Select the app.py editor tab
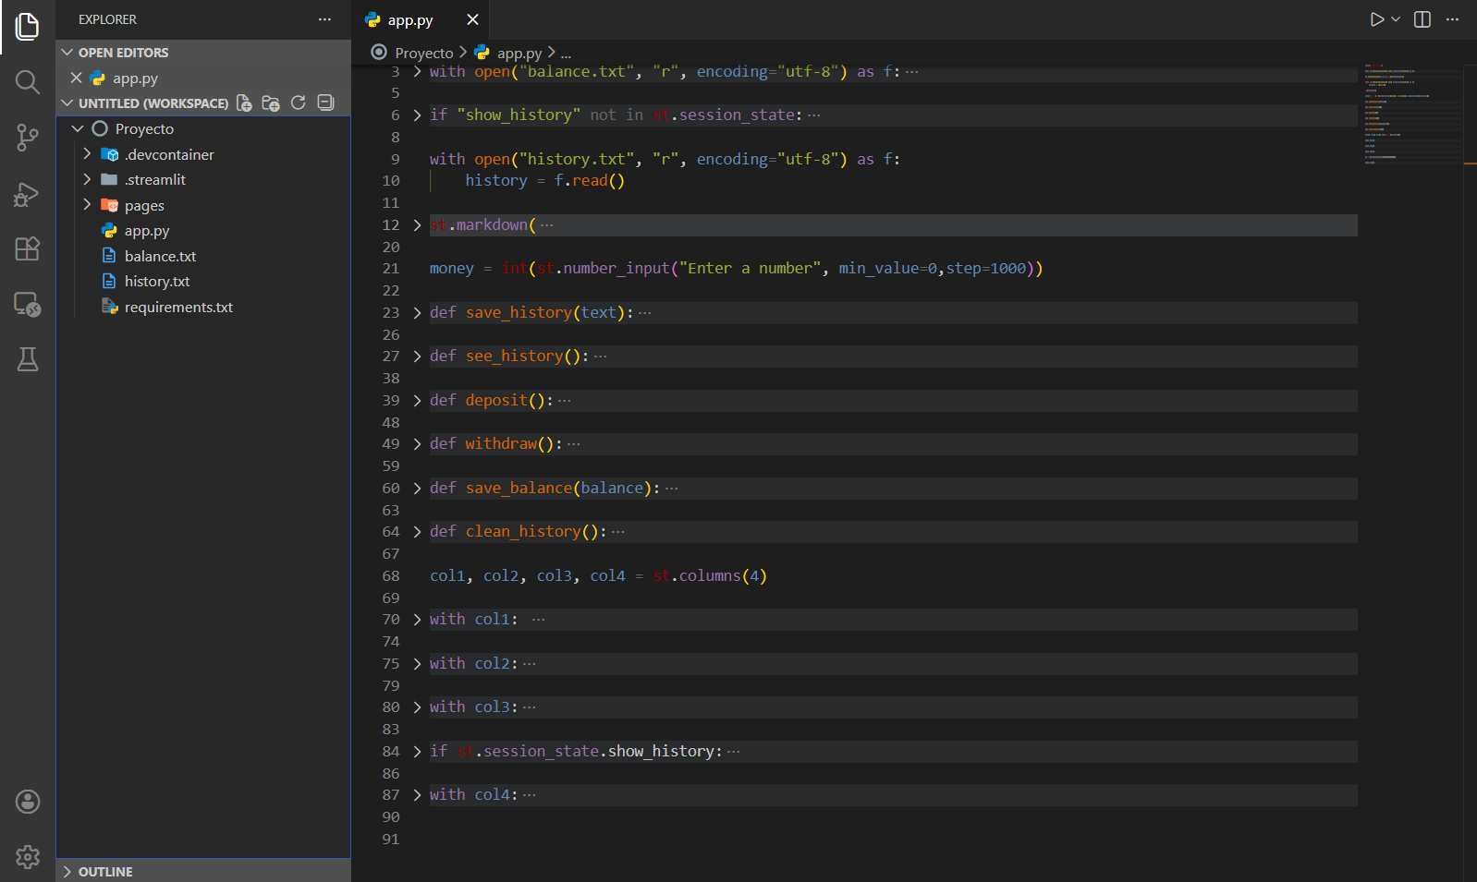The width and height of the screenshot is (1477, 882). pyautogui.click(x=410, y=19)
